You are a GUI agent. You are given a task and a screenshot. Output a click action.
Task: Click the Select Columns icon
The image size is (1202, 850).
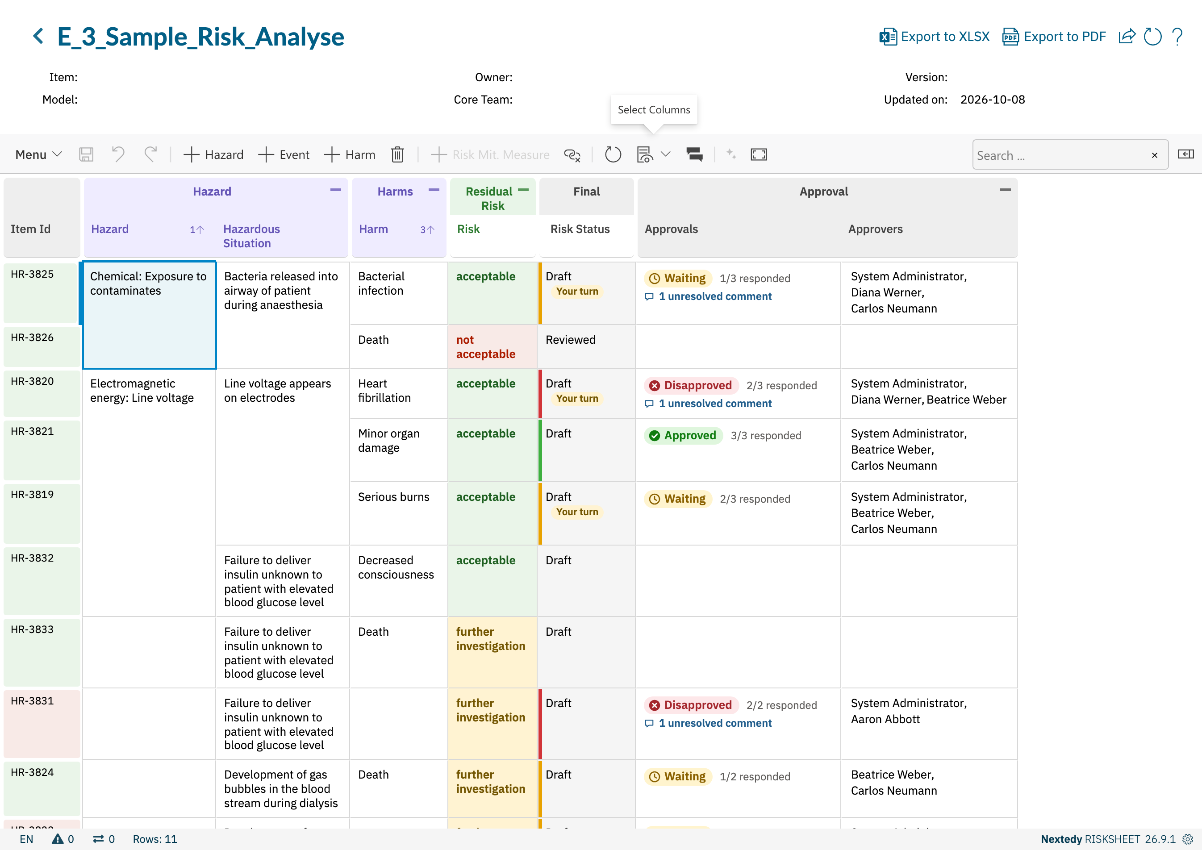tap(644, 154)
